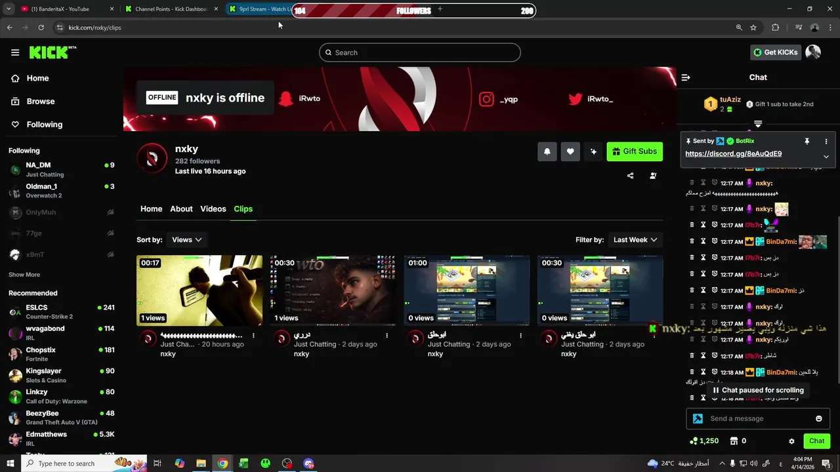840x472 pixels.
Task: Click the Snapchat iRwto icon in banner
Action: 285,99
